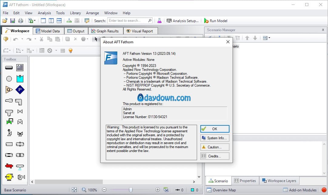Pick the circle Branch junction in Toolbox
The height and width of the screenshot is (195, 328).
(9, 79)
